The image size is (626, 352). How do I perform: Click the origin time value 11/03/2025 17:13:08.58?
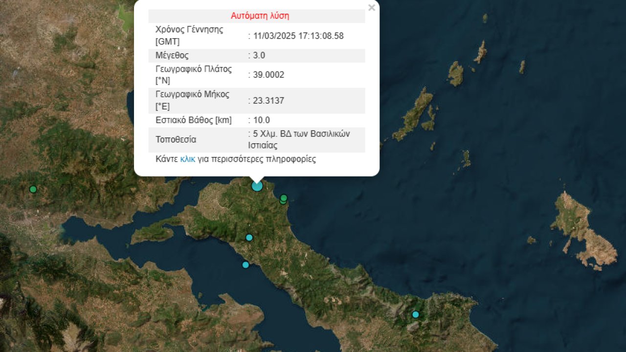(x=298, y=36)
